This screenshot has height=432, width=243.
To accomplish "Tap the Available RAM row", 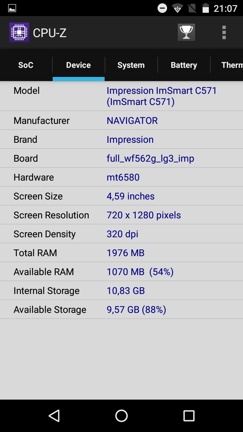I will coord(122,272).
